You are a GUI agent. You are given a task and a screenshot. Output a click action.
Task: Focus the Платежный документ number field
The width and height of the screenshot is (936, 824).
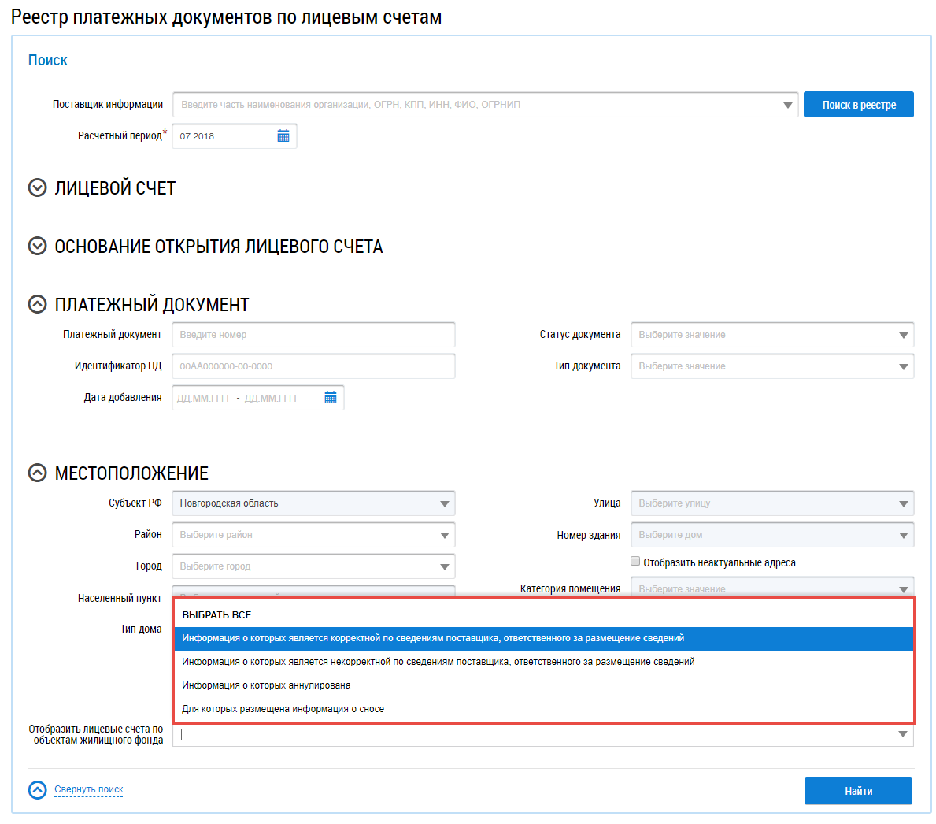[x=313, y=335]
